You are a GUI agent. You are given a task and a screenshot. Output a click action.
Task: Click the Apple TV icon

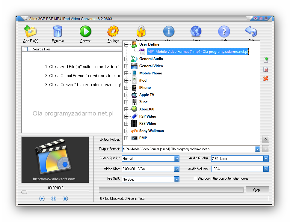coord(134,95)
